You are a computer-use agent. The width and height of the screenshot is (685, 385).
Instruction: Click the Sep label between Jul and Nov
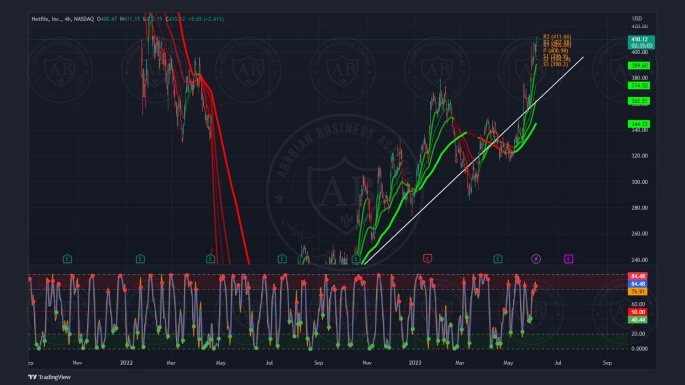[319, 363]
